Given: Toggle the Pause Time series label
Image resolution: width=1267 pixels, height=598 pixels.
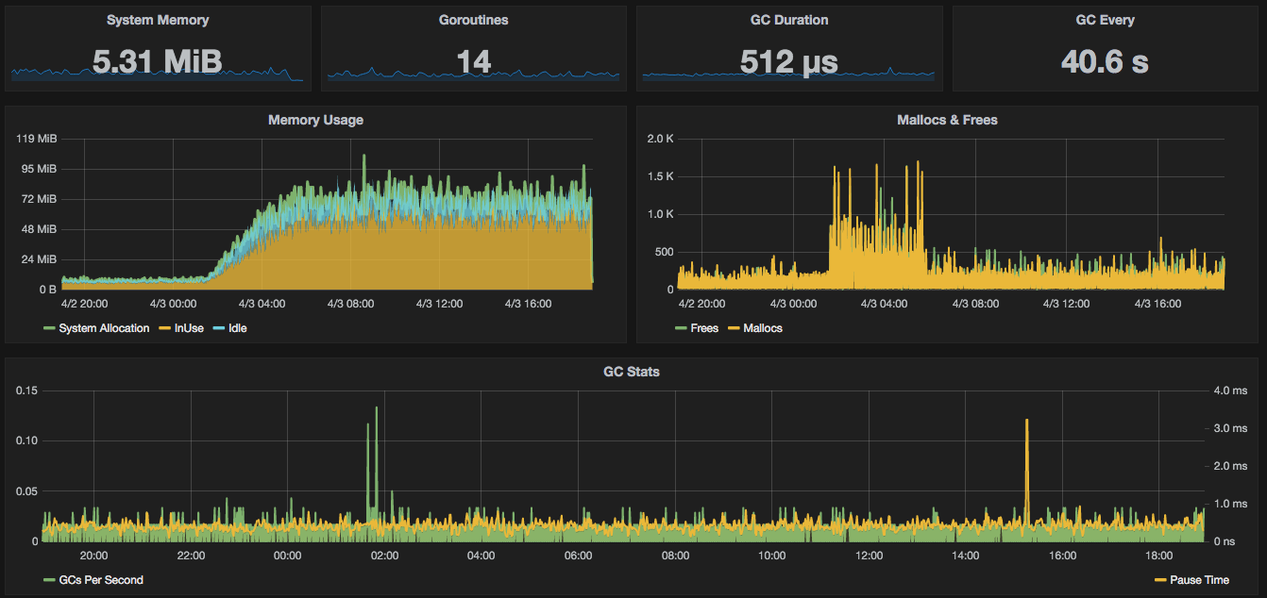Looking at the screenshot, I should point(1199,580).
